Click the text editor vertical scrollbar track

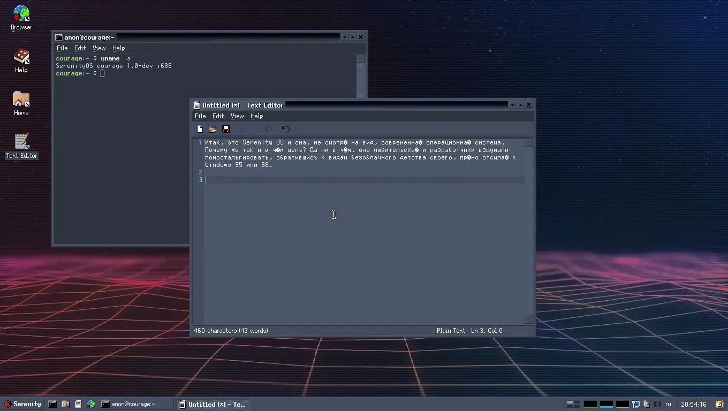(528, 230)
